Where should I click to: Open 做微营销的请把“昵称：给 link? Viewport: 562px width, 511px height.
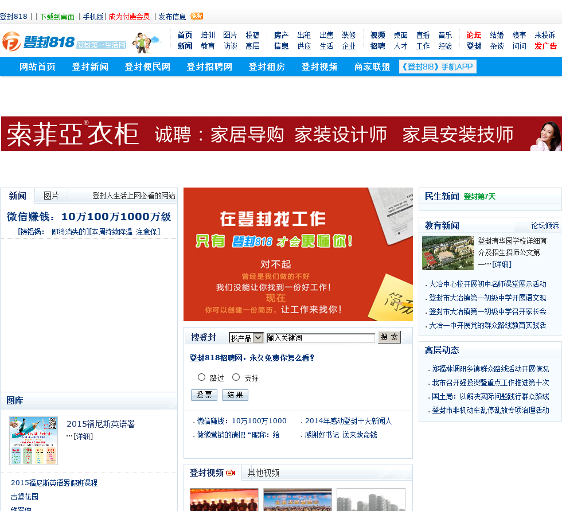(x=238, y=435)
